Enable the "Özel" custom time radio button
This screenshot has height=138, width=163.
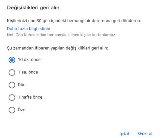pos(12,110)
